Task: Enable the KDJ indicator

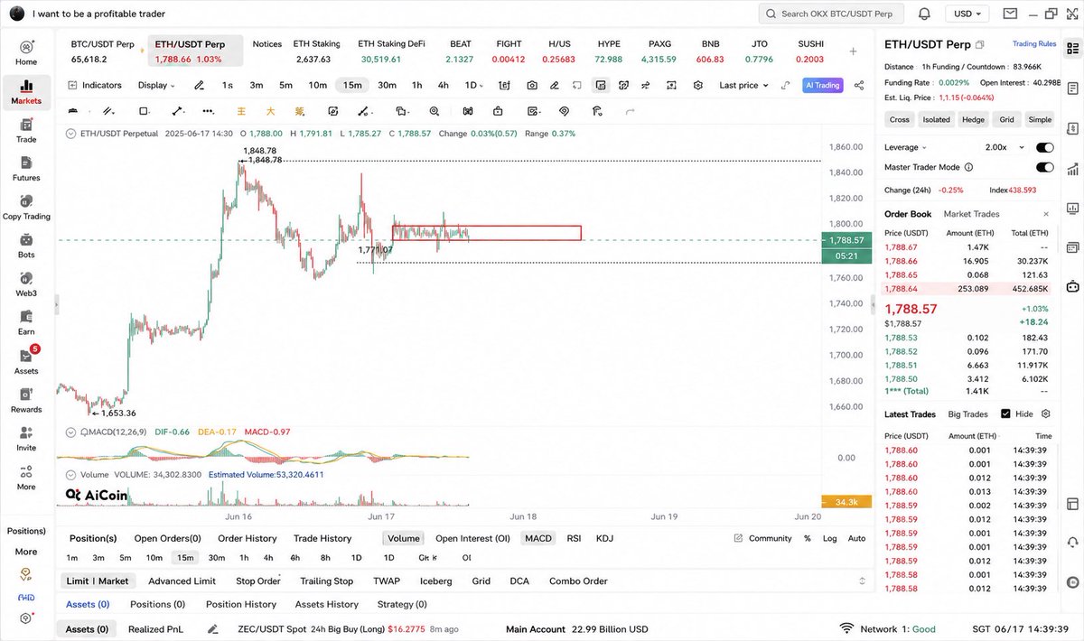Action: 604,538
